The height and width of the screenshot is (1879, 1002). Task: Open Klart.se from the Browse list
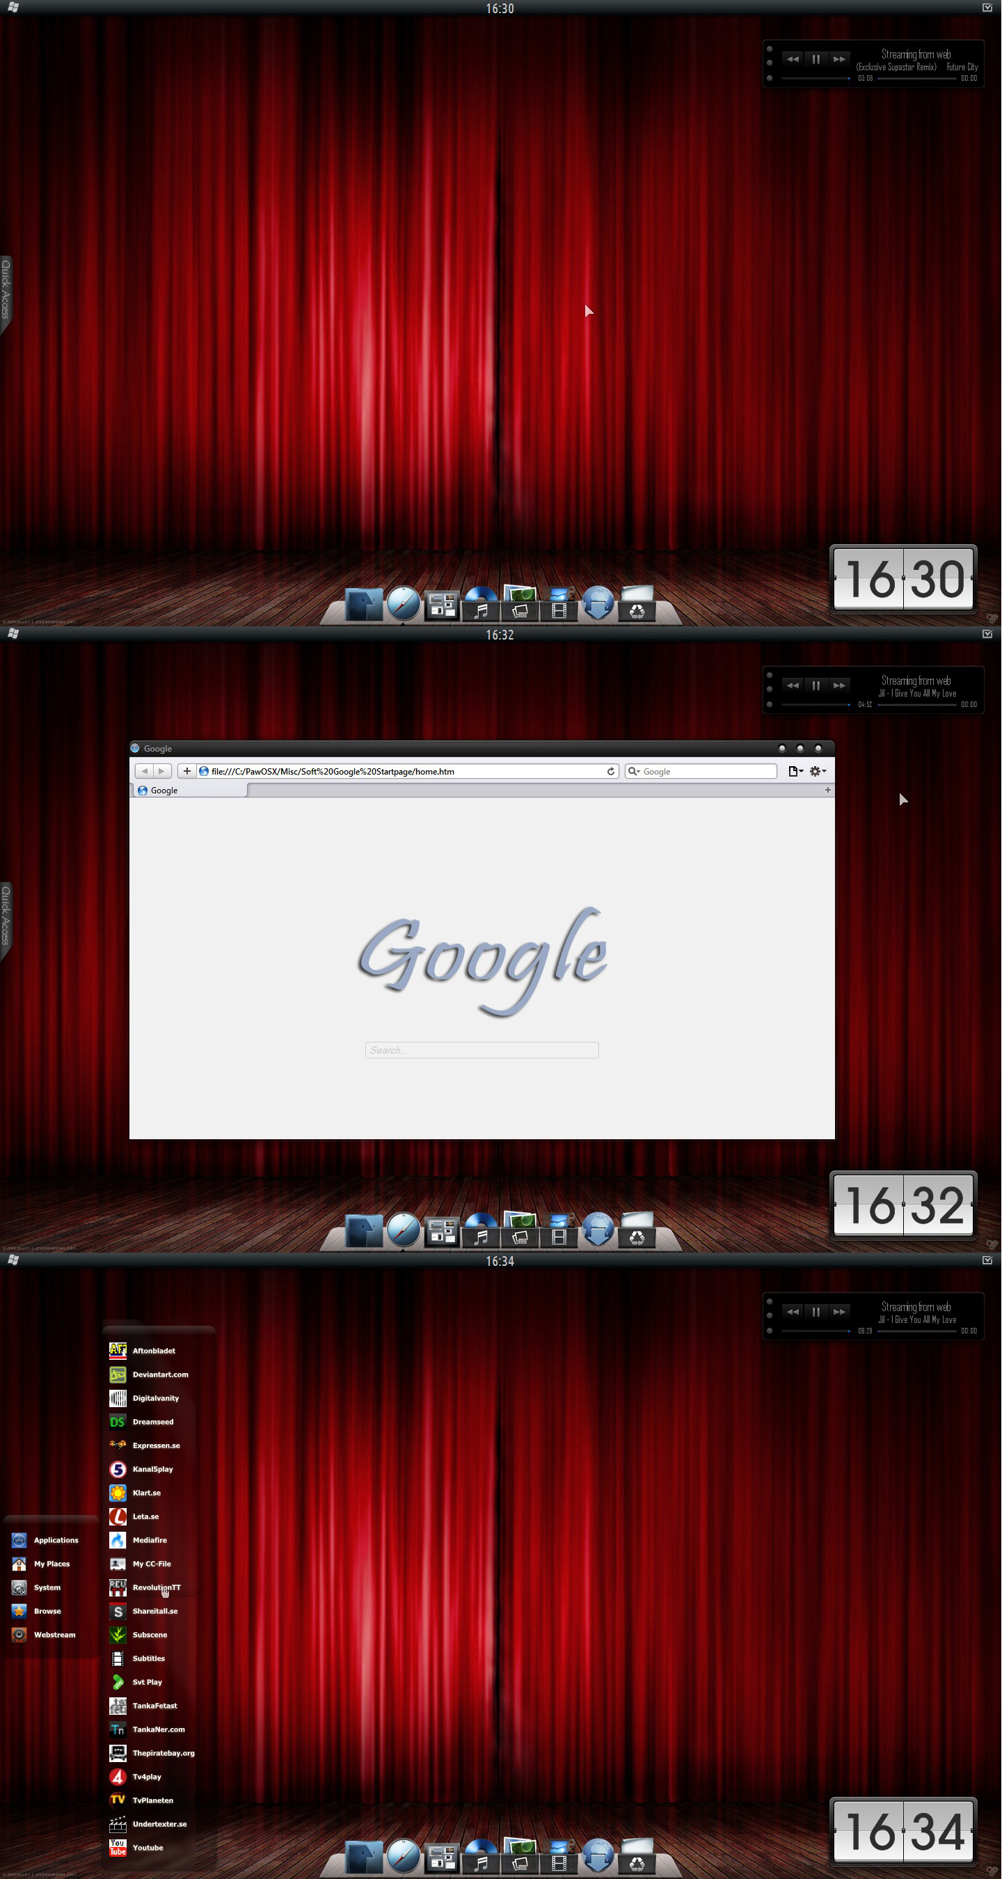(136, 1492)
